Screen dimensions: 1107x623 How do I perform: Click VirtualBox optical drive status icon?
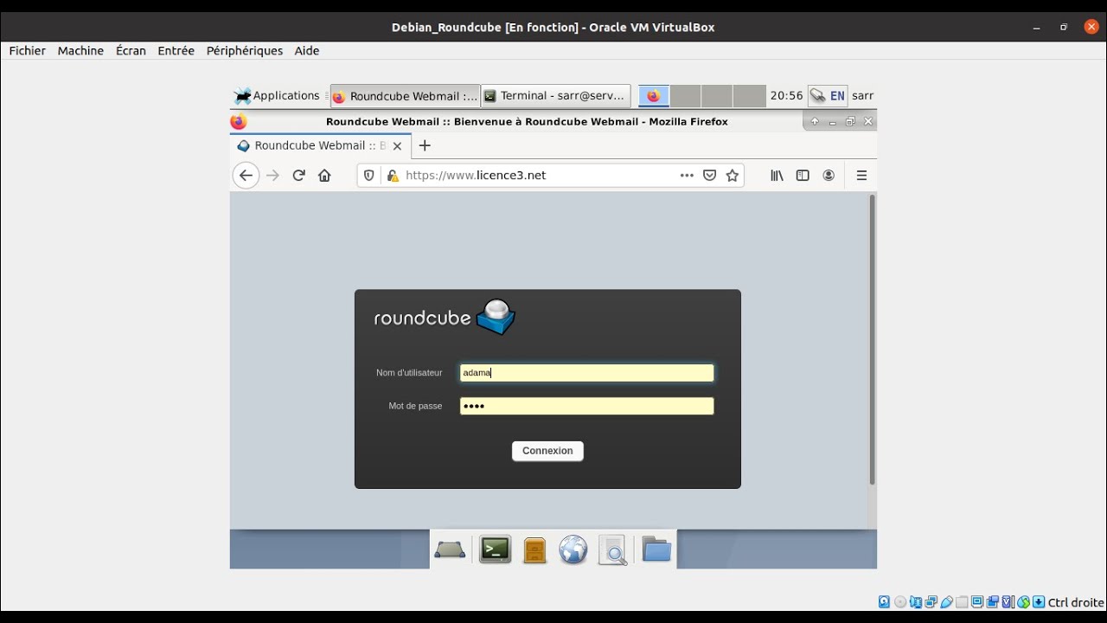pyautogui.click(x=900, y=602)
